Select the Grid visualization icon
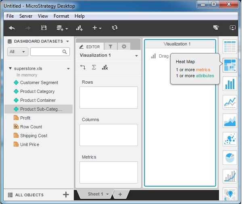This screenshot has height=204, width=242. coord(229,47)
